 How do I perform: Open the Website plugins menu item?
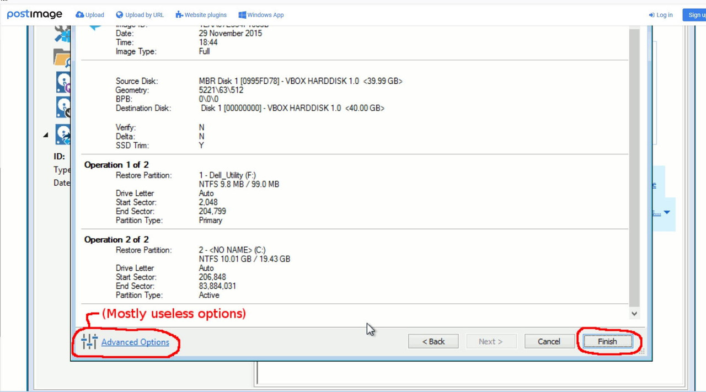(201, 15)
